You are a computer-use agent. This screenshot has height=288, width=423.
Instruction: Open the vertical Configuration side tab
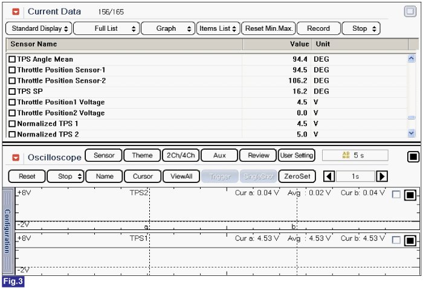coord(7,231)
